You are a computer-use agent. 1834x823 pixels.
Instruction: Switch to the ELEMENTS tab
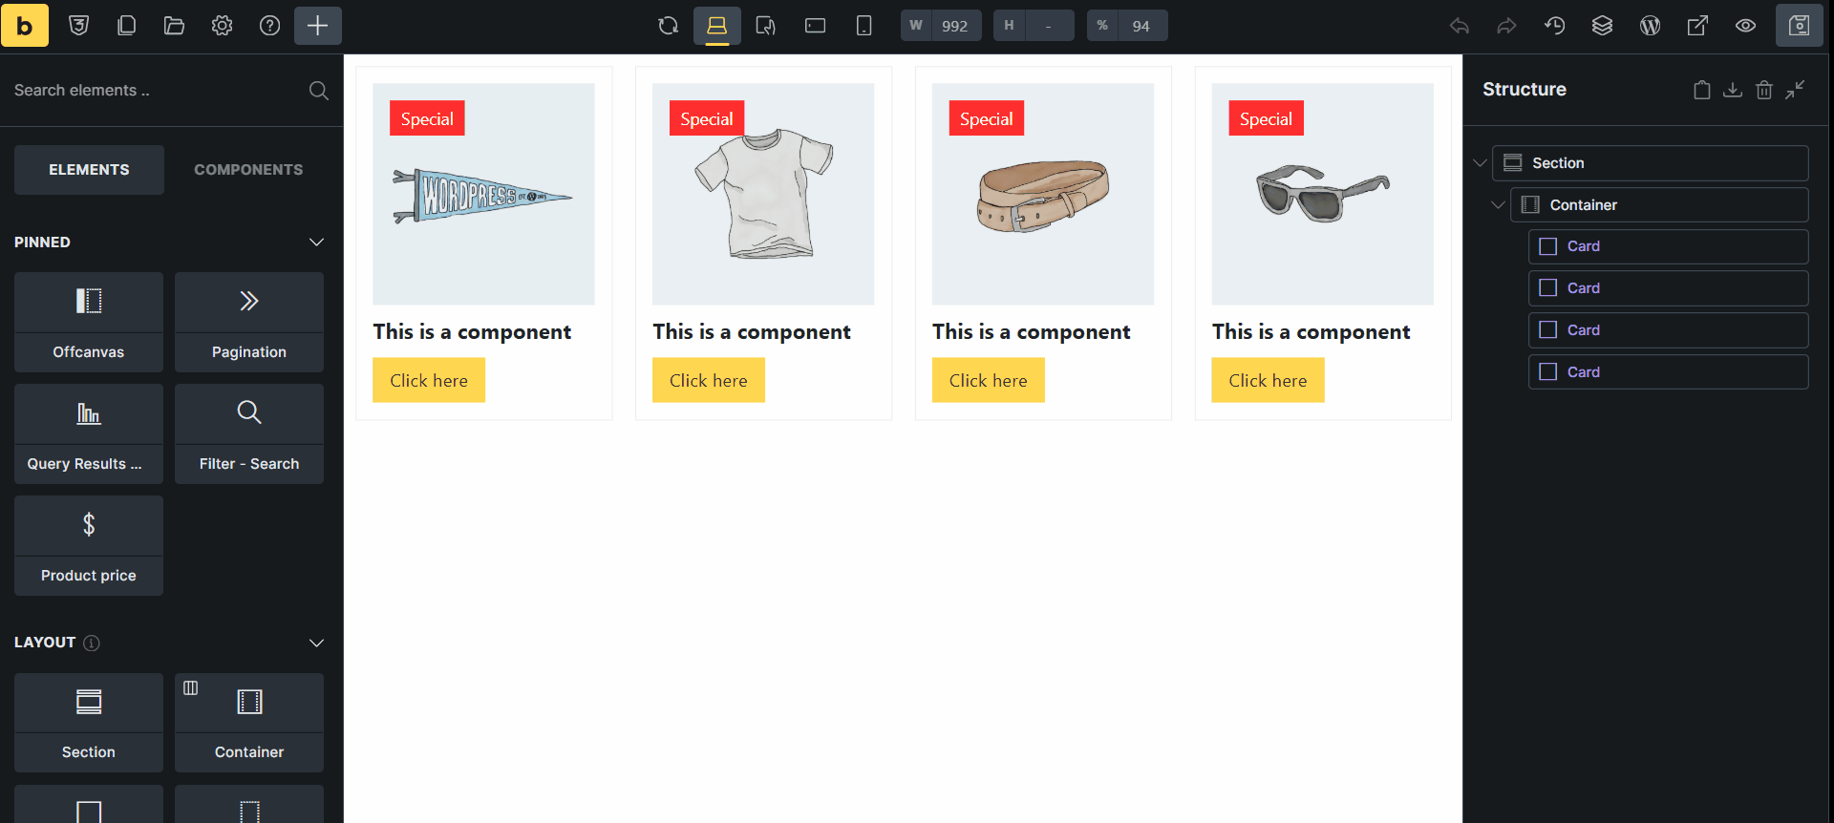tap(89, 170)
